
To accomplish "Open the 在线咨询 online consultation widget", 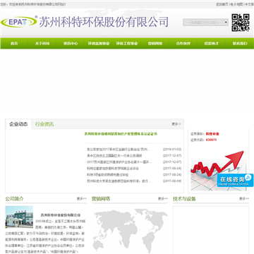I will click(x=235, y=180).
